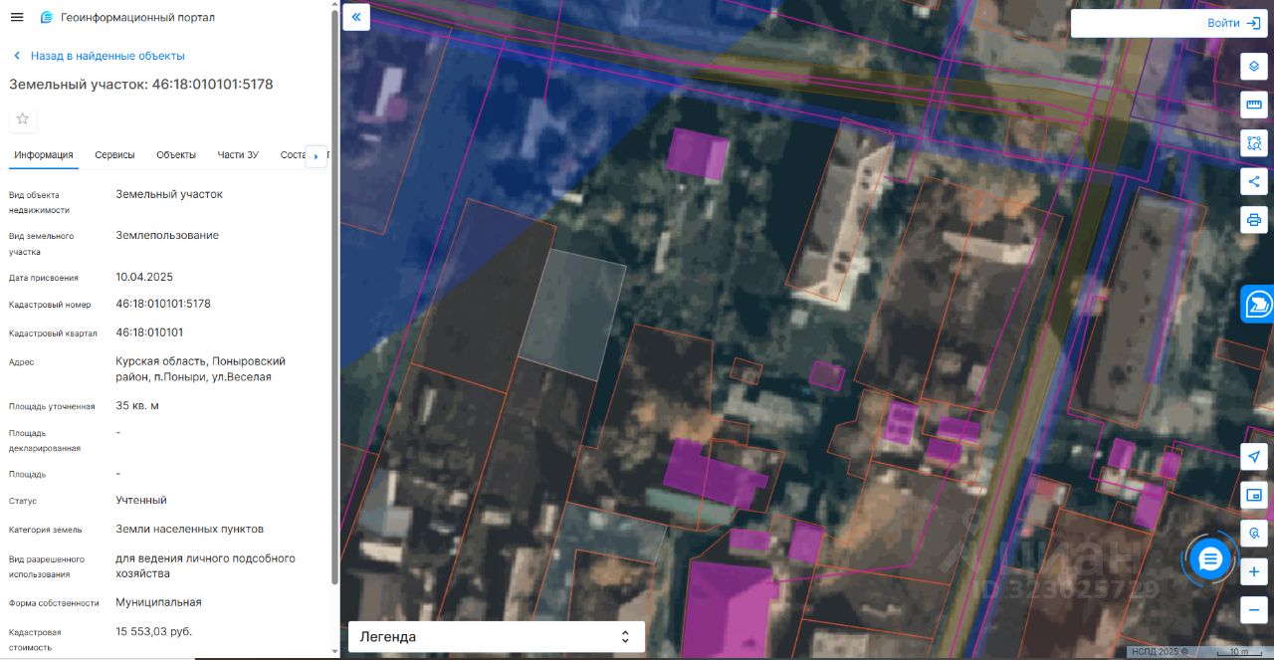Click the cadastral cost 15 553,03 руб.
The image size is (1274, 660).
pos(154,631)
